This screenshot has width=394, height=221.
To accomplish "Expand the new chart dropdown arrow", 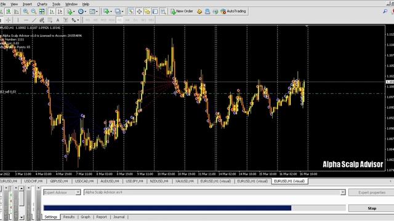I will click(111, 11).
